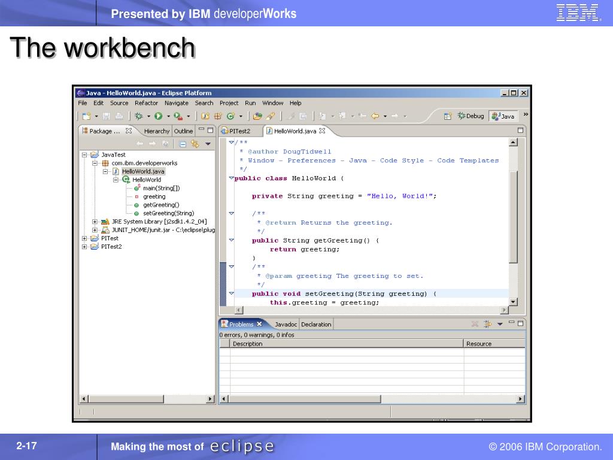Close the Problems view tab
Image resolution: width=613 pixels, height=460 pixels.
pyautogui.click(x=259, y=324)
